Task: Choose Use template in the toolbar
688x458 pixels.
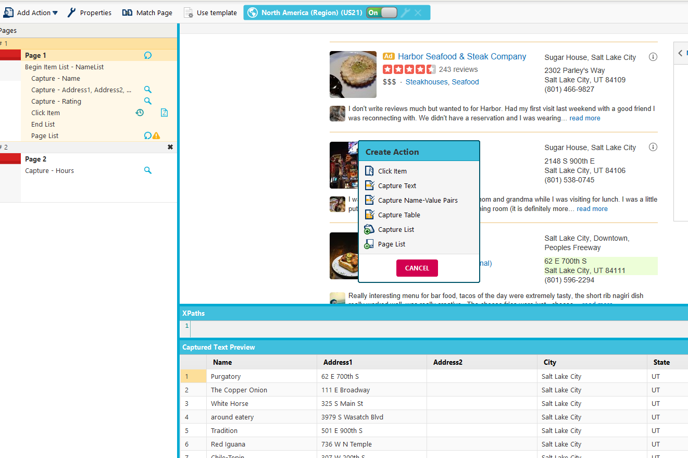Action: (210, 13)
